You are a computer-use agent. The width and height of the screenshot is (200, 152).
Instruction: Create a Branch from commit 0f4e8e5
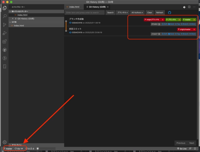[184, 24]
